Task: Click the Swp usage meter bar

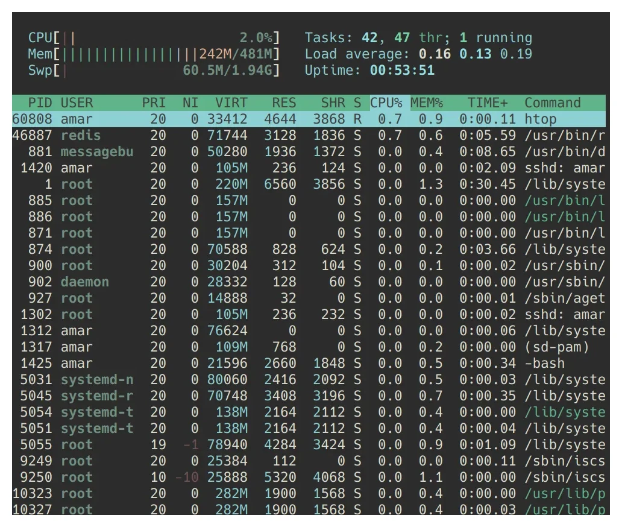Action: 154,70
